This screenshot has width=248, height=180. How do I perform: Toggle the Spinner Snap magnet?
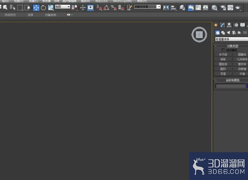121,7
